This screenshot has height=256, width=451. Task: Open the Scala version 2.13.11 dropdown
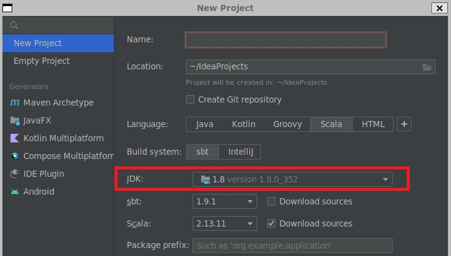point(225,223)
